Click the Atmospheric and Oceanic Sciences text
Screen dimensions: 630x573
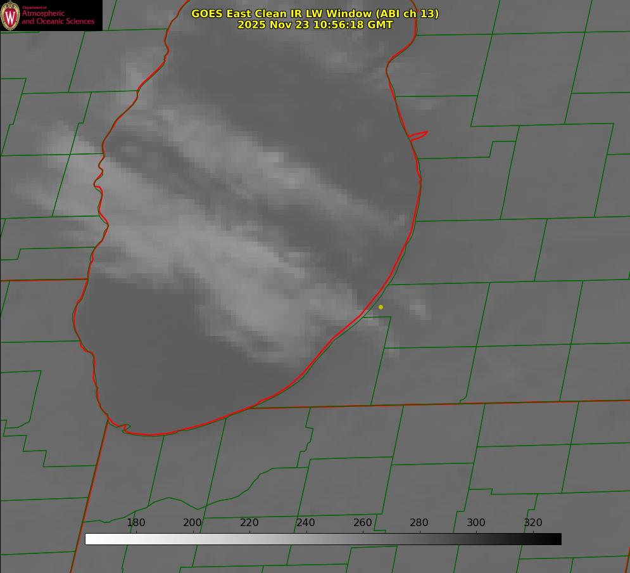pyautogui.click(x=58, y=17)
